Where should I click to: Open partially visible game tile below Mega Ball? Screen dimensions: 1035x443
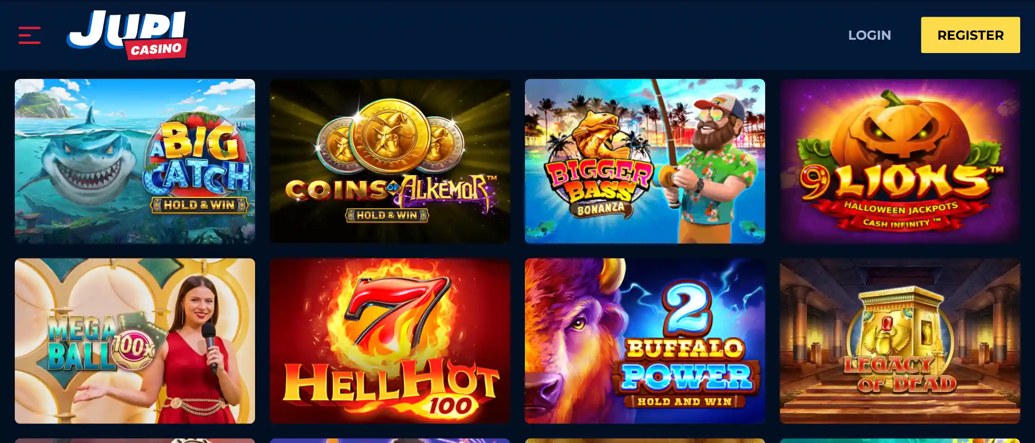click(x=135, y=441)
